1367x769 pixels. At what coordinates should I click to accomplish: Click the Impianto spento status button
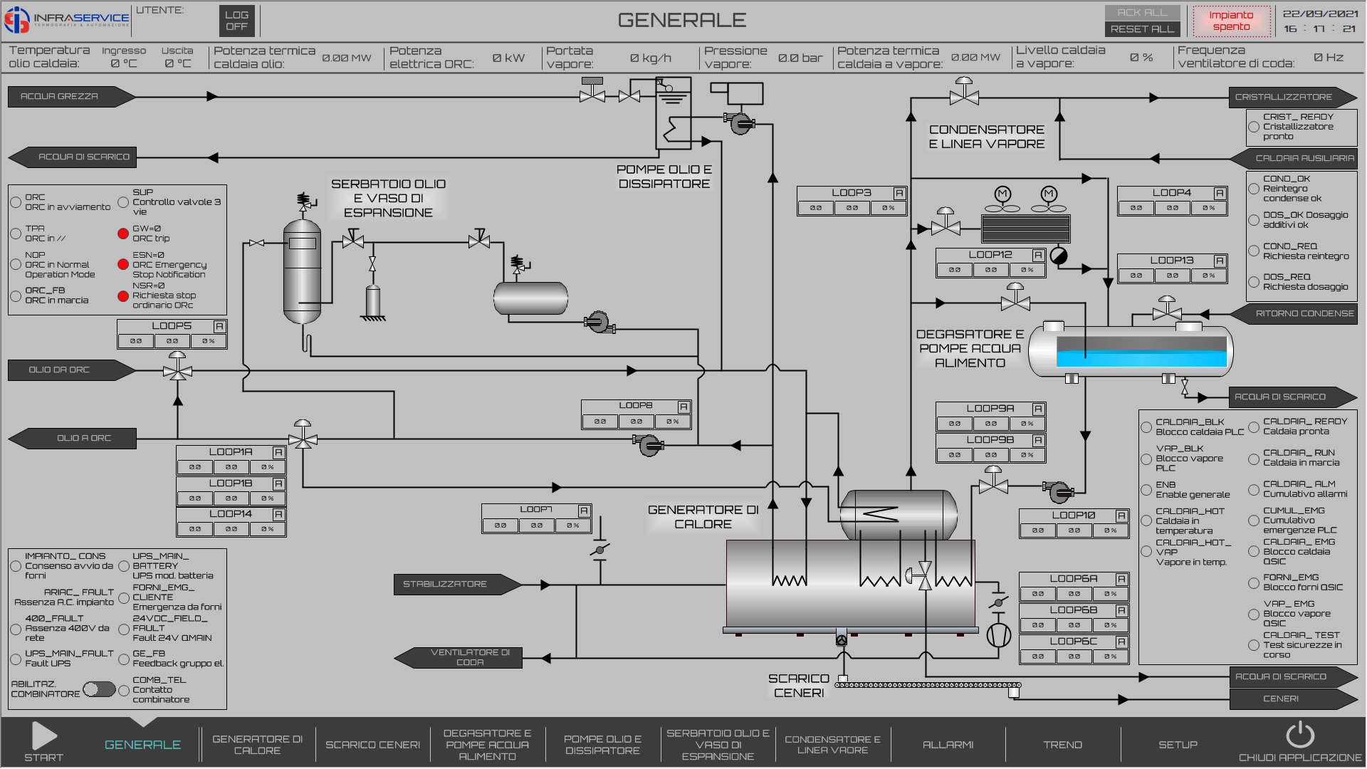tap(1231, 21)
